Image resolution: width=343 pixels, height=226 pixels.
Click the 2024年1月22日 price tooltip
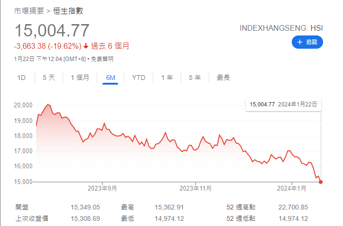pyautogui.click(x=283, y=104)
